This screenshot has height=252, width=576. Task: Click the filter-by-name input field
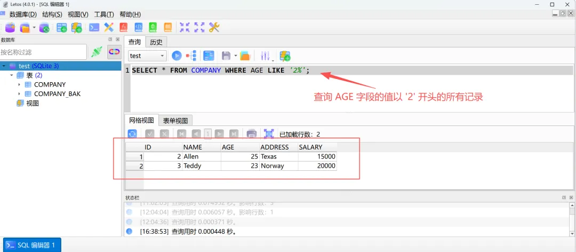point(43,52)
